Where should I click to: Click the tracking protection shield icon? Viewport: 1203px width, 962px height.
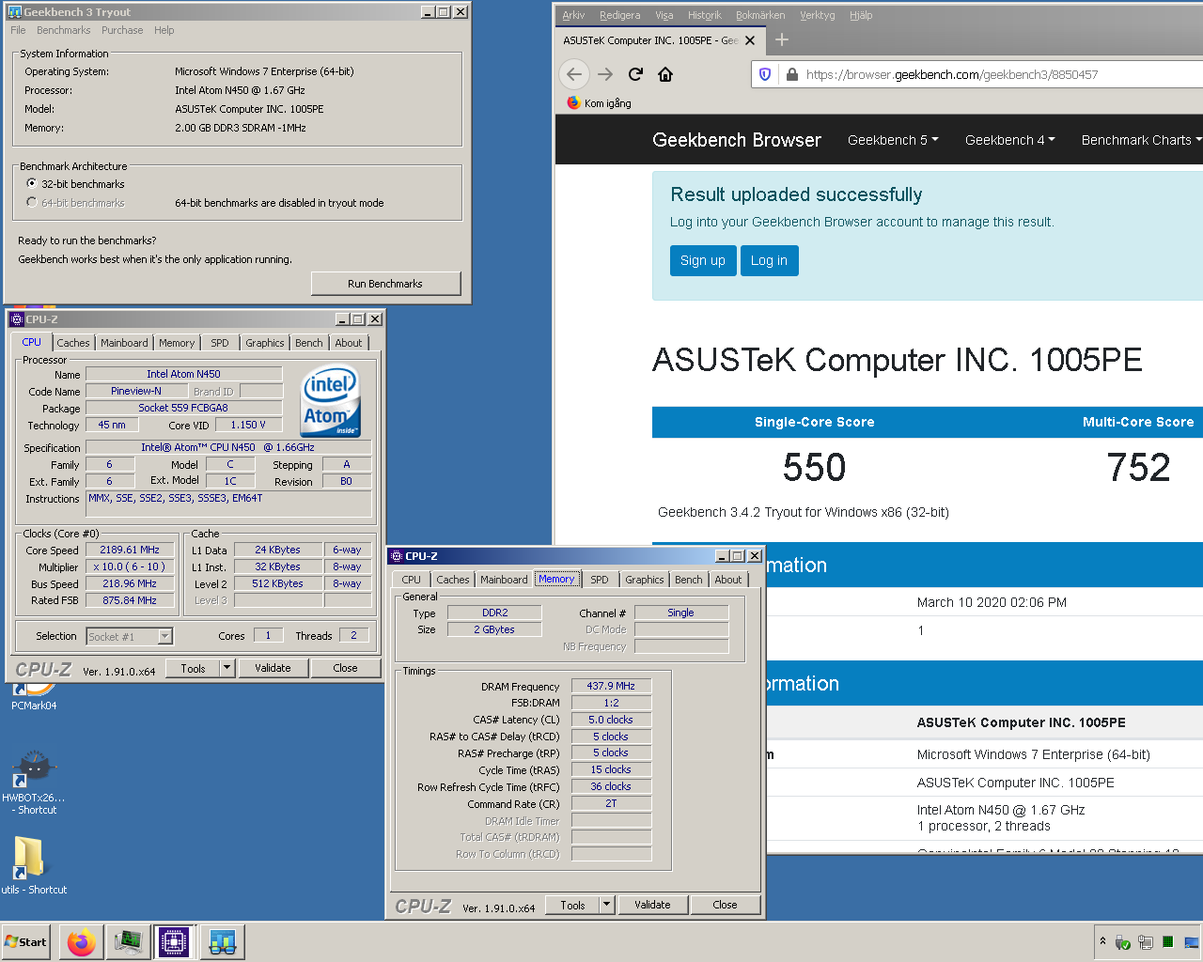(765, 74)
